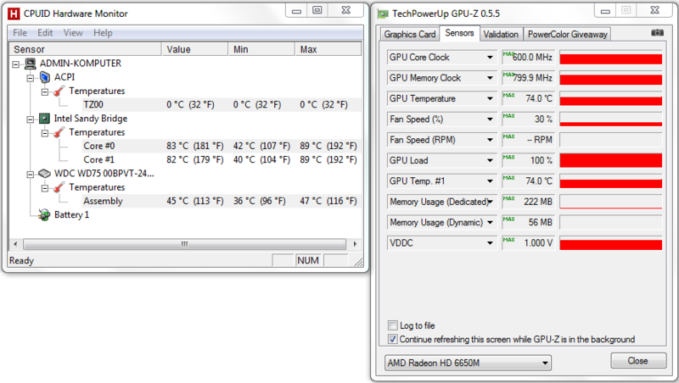Open the Edit menu

click(x=45, y=33)
